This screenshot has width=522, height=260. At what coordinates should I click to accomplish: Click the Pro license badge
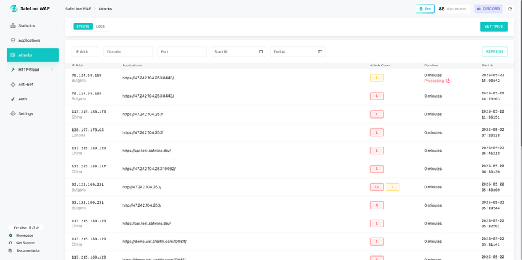coord(425,9)
